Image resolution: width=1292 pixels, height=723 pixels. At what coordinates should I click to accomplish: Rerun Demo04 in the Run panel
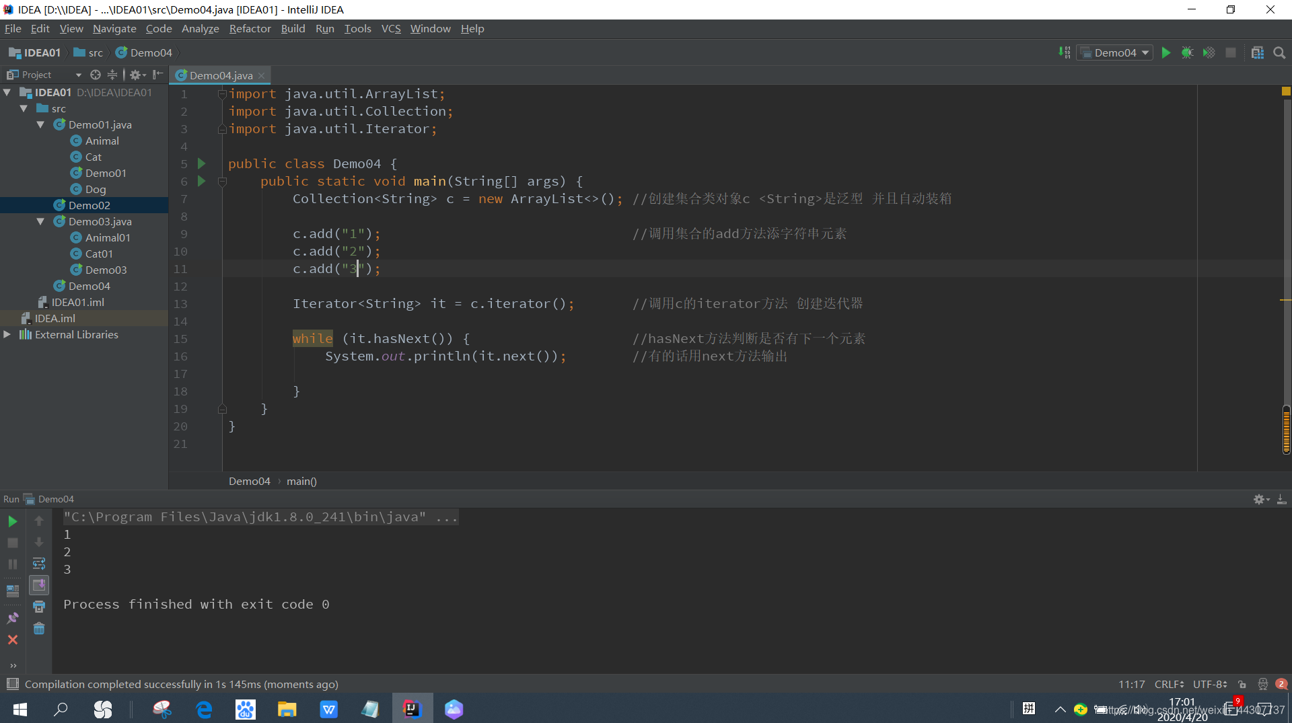13,521
